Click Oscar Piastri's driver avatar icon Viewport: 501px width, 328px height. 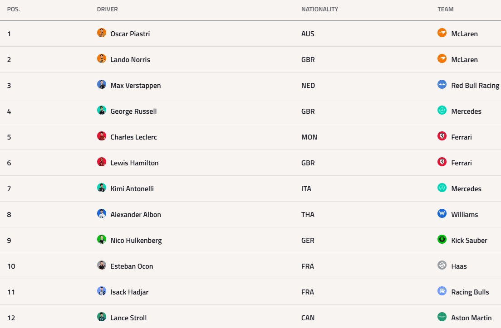click(102, 33)
